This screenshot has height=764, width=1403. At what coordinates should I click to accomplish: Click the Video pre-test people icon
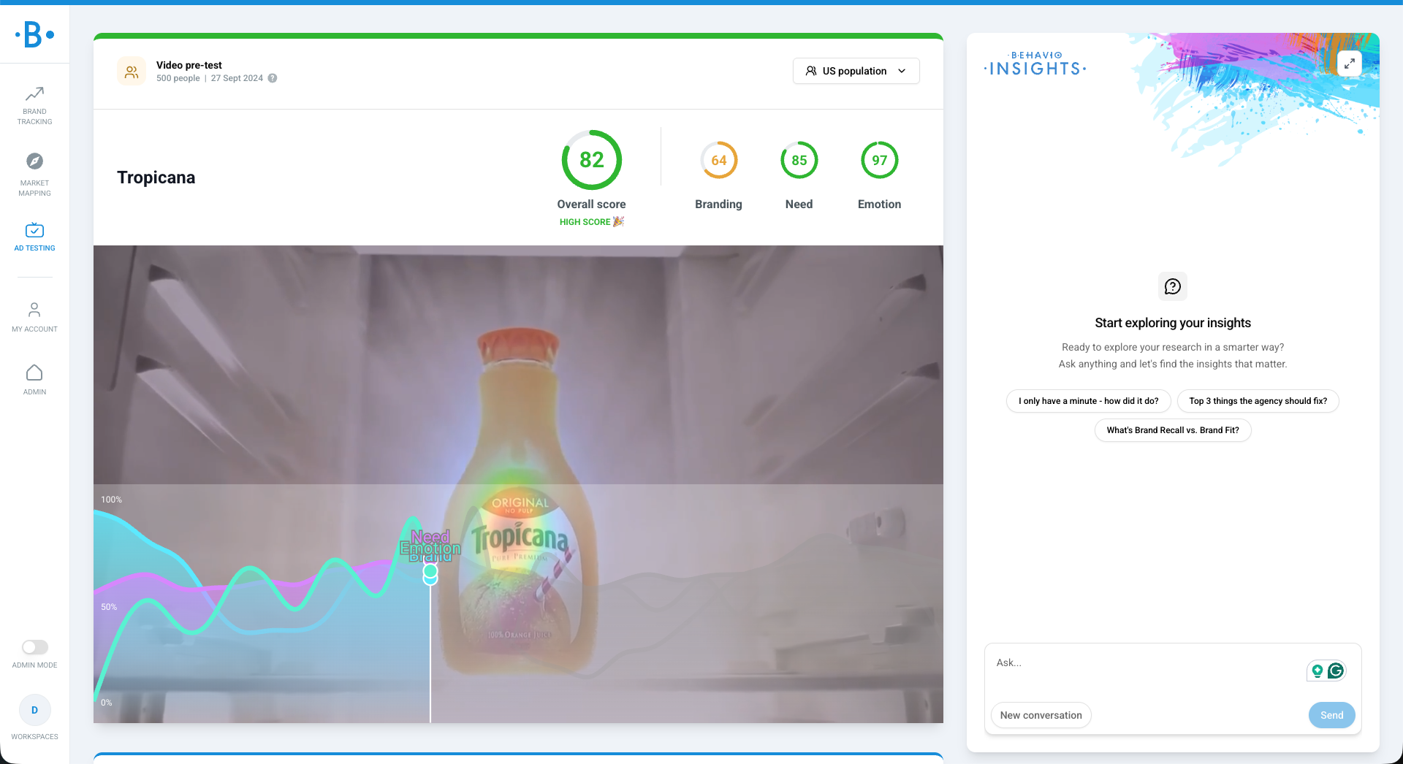(x=132, y=72)
